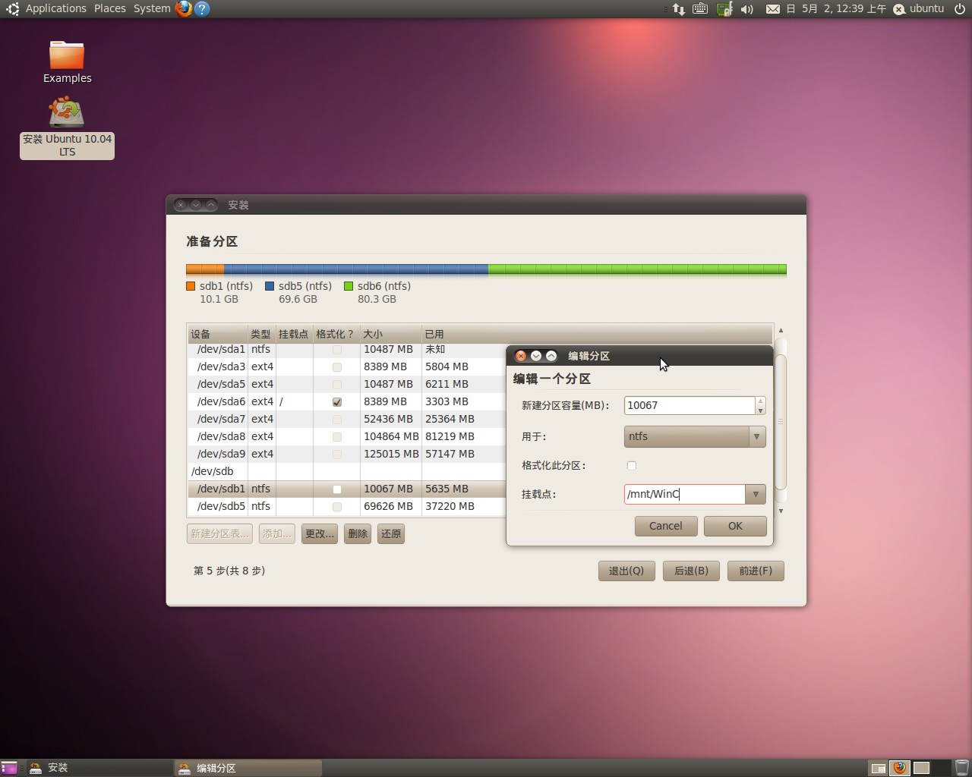
Task: Click OK in edit partition dialog
Action: coord(735,526)
